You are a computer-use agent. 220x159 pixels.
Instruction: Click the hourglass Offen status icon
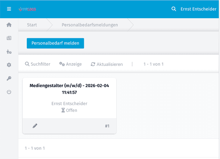coord(63,110)
